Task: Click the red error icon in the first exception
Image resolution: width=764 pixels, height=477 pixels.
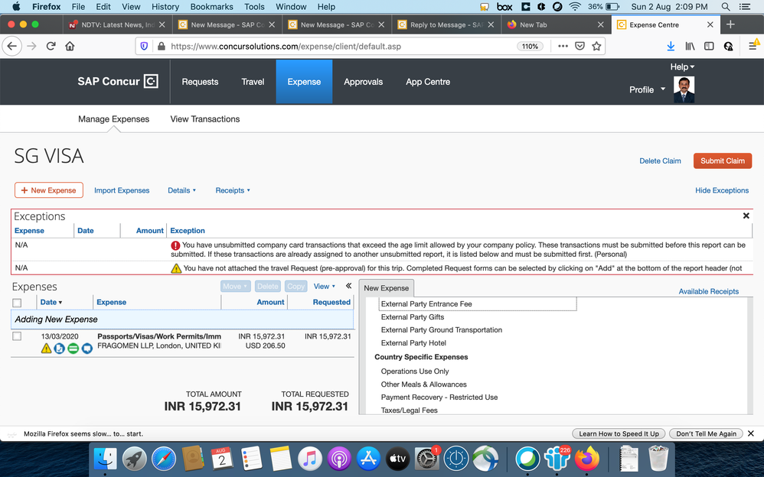Action: [x=175, y=245]
